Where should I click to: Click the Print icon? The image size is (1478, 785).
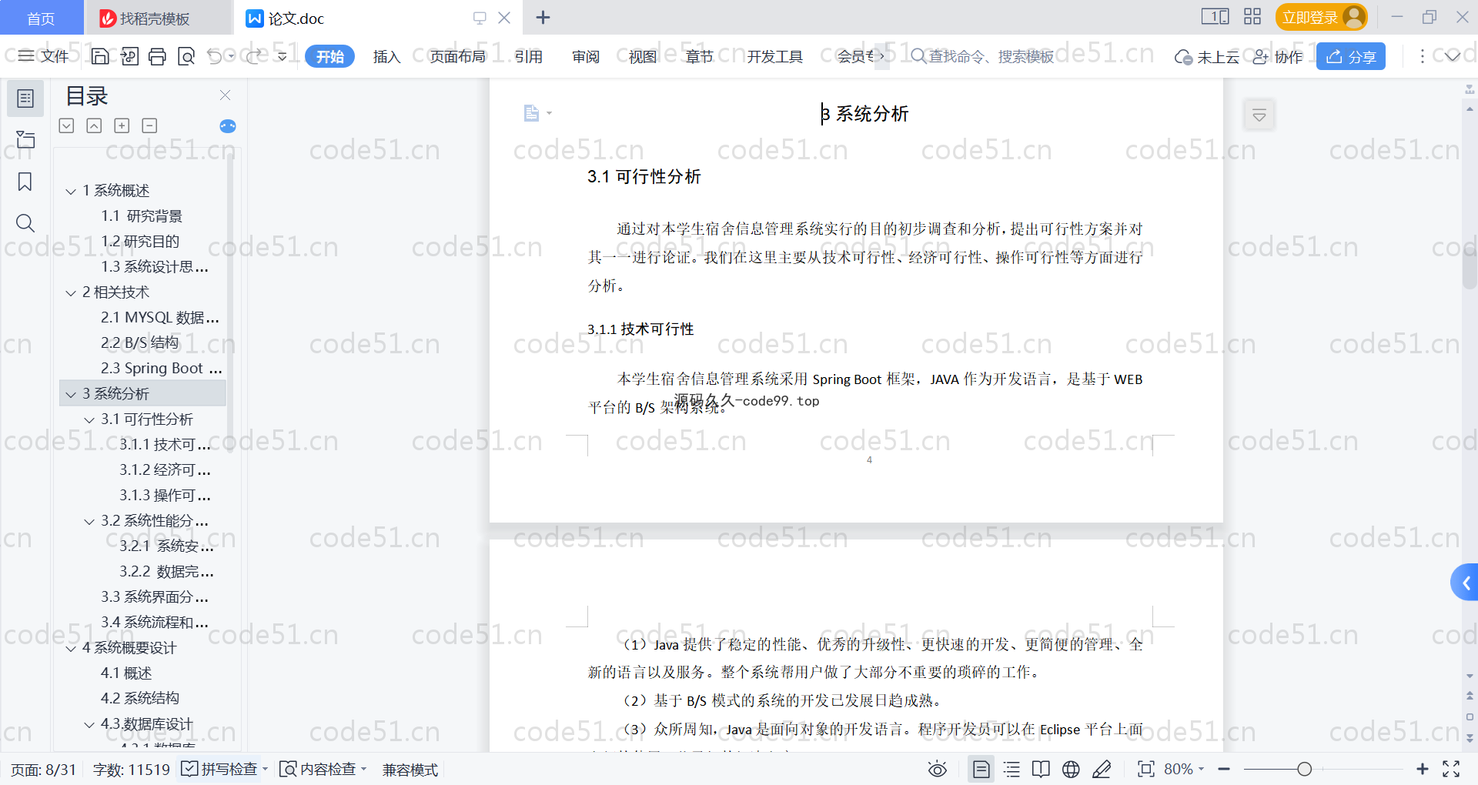tap(158, 56)
